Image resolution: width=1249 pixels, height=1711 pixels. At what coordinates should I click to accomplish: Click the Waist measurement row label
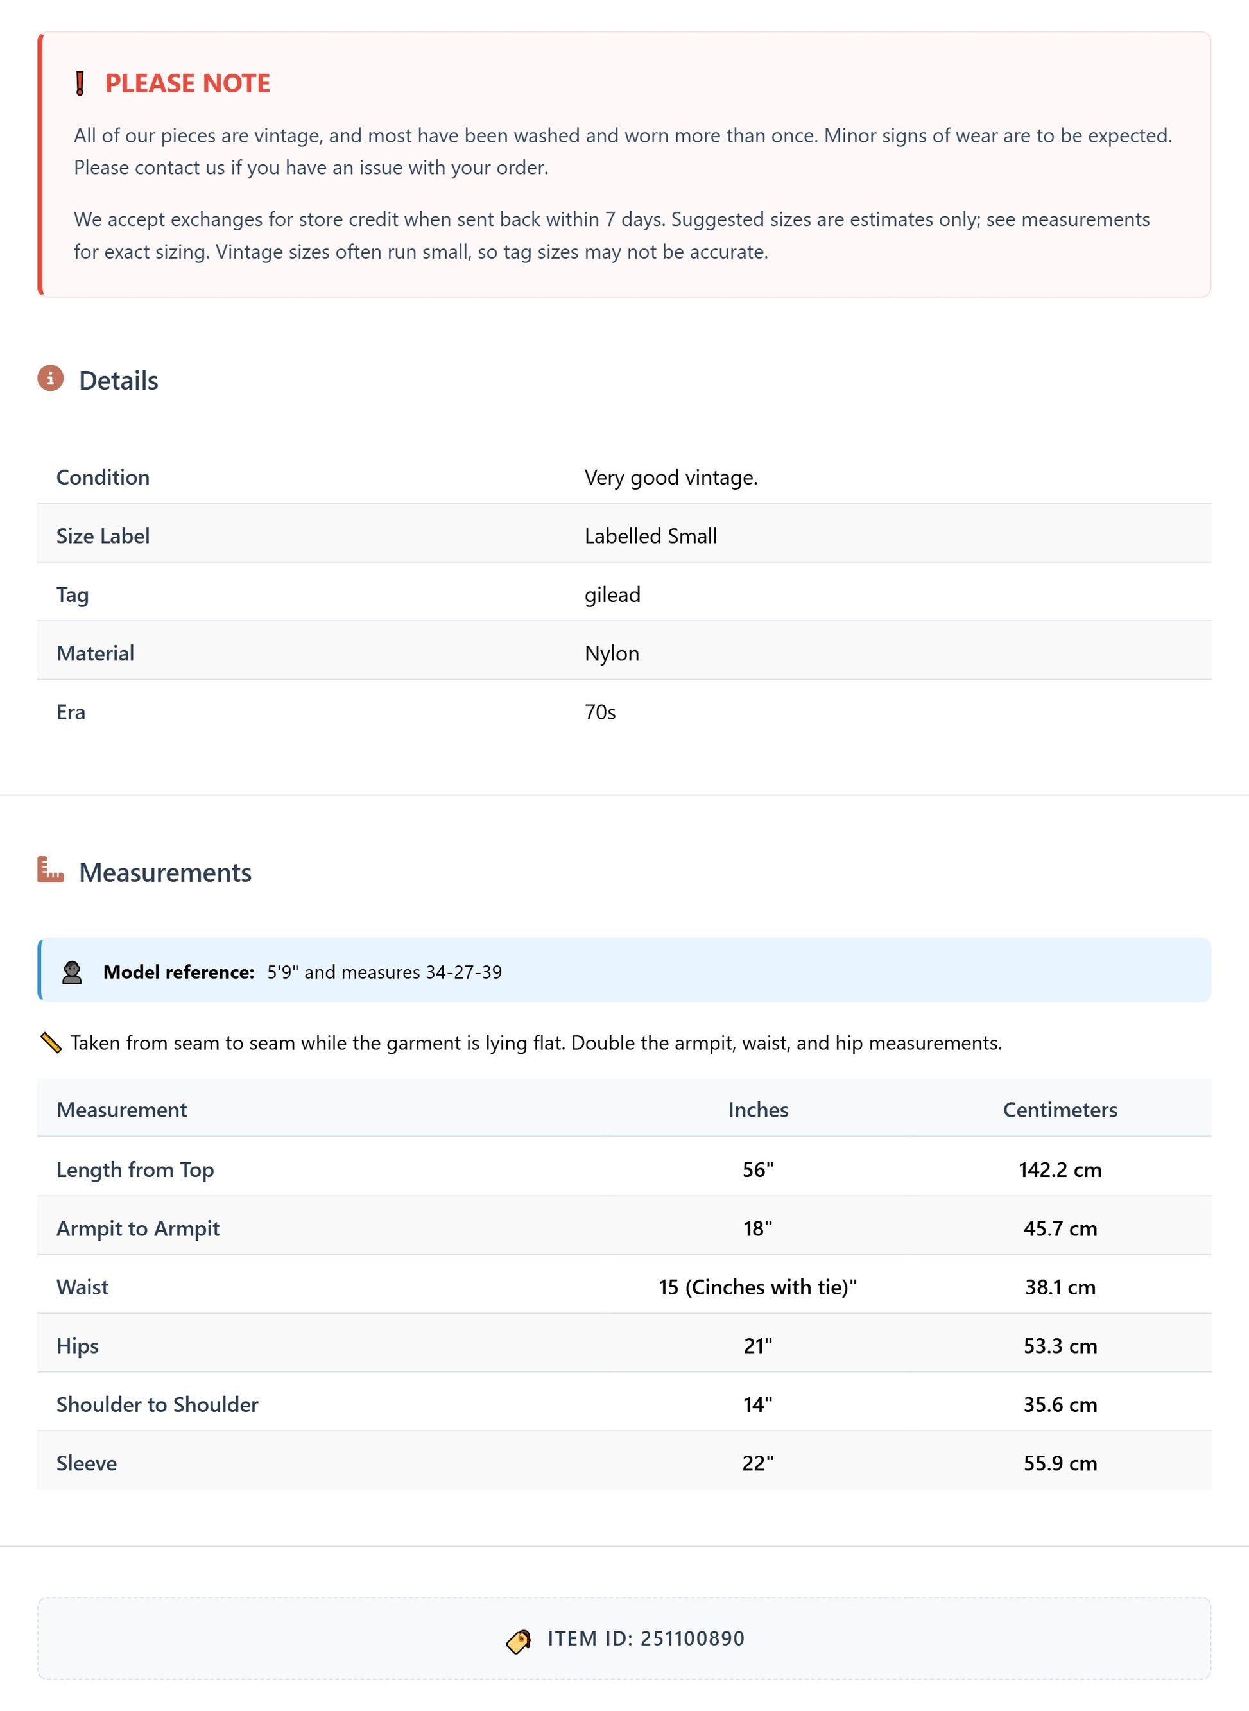click(82, 1287)
